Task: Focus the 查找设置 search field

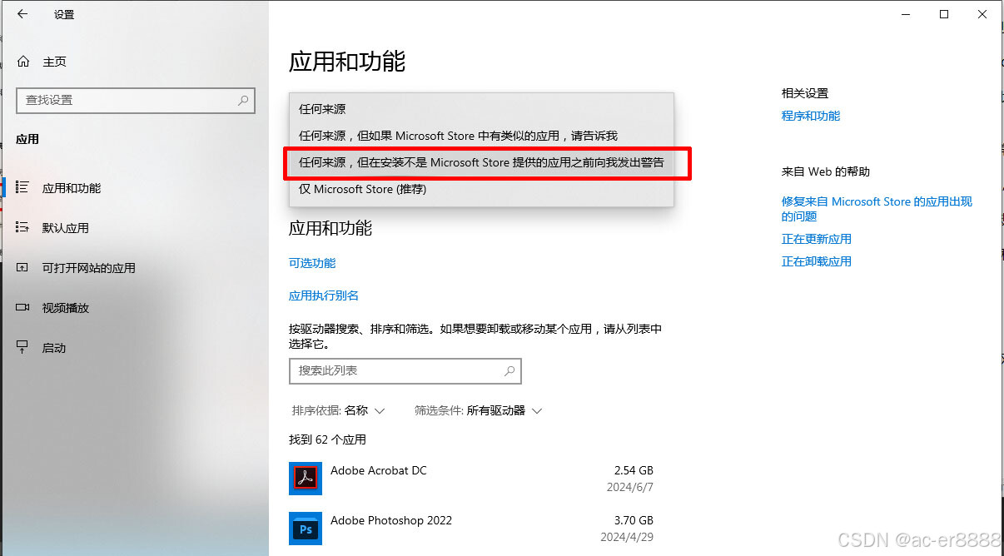Action: 136,100
